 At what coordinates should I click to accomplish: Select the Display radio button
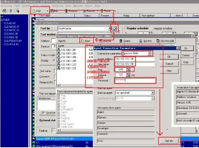[54, 60]
